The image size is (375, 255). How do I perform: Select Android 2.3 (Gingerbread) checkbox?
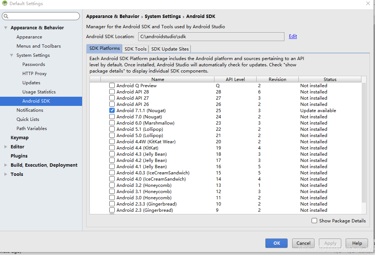click(x=112, y=210)
